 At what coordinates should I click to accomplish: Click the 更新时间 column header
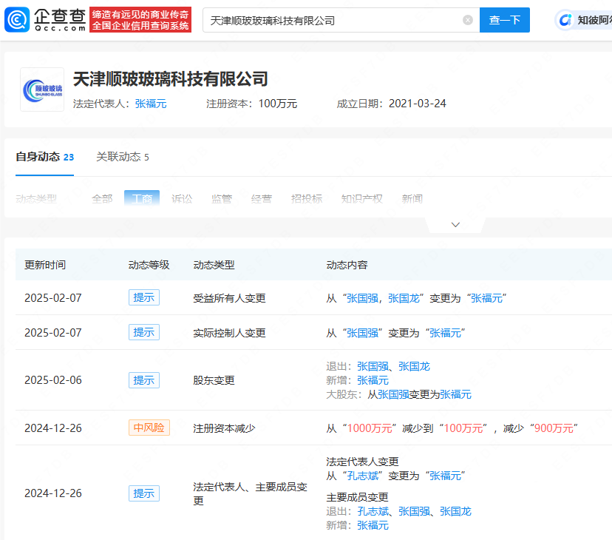pos(45,265)
